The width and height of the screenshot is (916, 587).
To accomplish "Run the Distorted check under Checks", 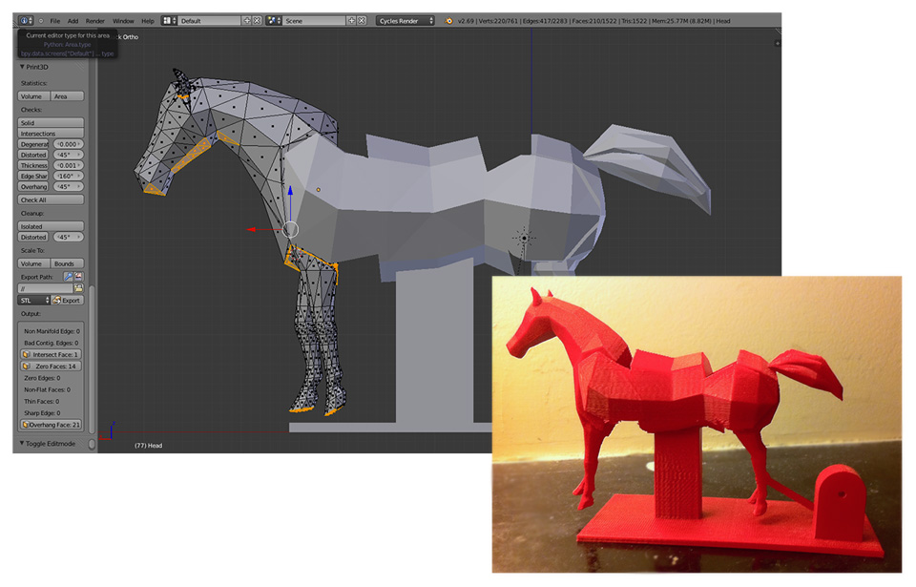I will 34,155.
